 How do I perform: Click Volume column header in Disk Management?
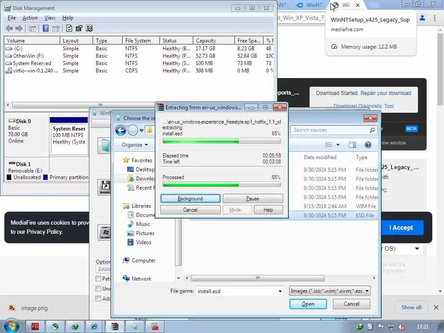32,40
